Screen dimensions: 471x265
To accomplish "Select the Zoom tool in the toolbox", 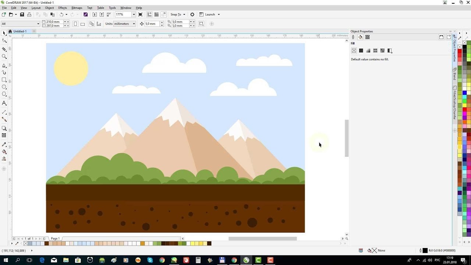I will tap(4, 57).
